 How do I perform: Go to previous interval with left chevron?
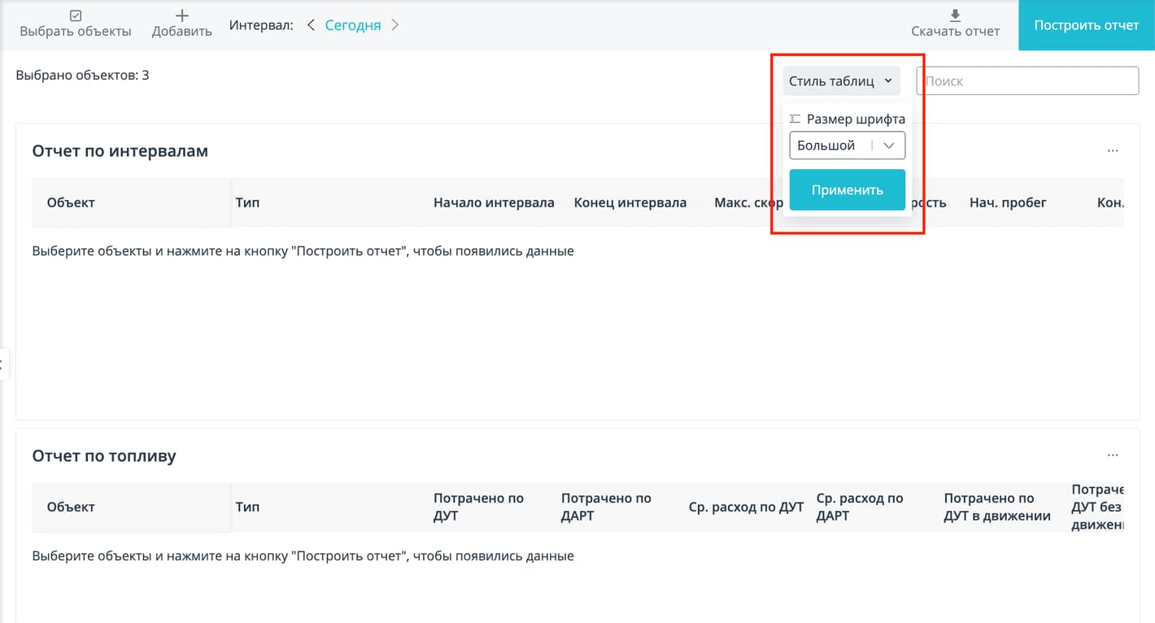click(x=311, y=25)
